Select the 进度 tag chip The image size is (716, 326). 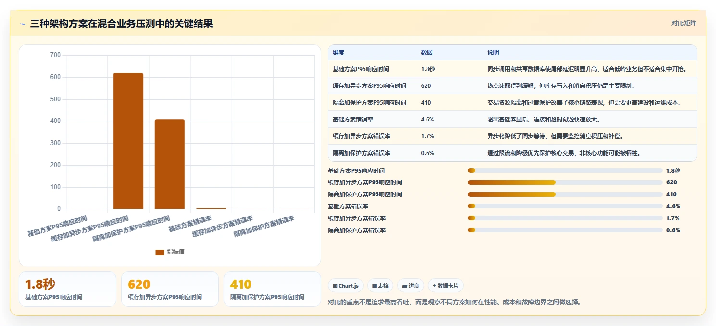tap(411, 286)
